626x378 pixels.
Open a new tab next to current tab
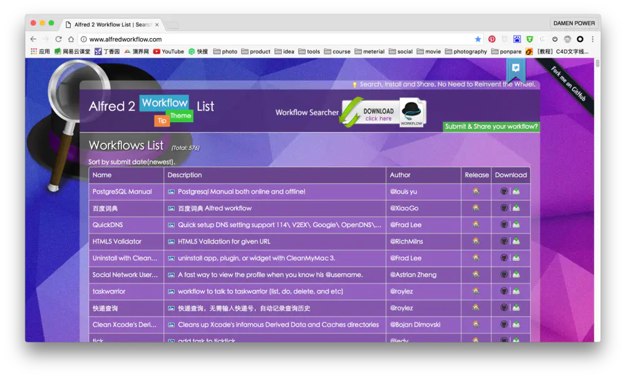tap(172, 25)
